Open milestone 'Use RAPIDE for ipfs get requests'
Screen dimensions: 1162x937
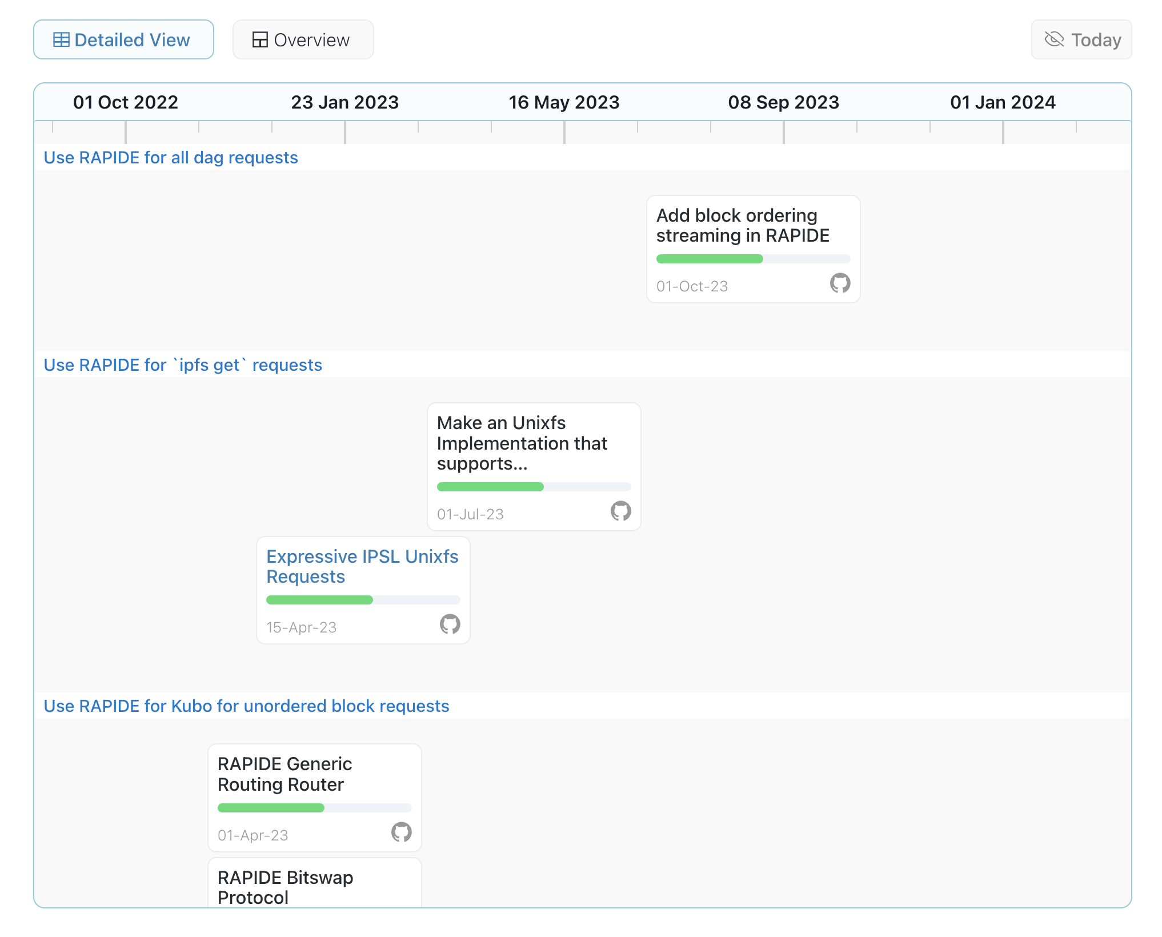click(183, 365)
